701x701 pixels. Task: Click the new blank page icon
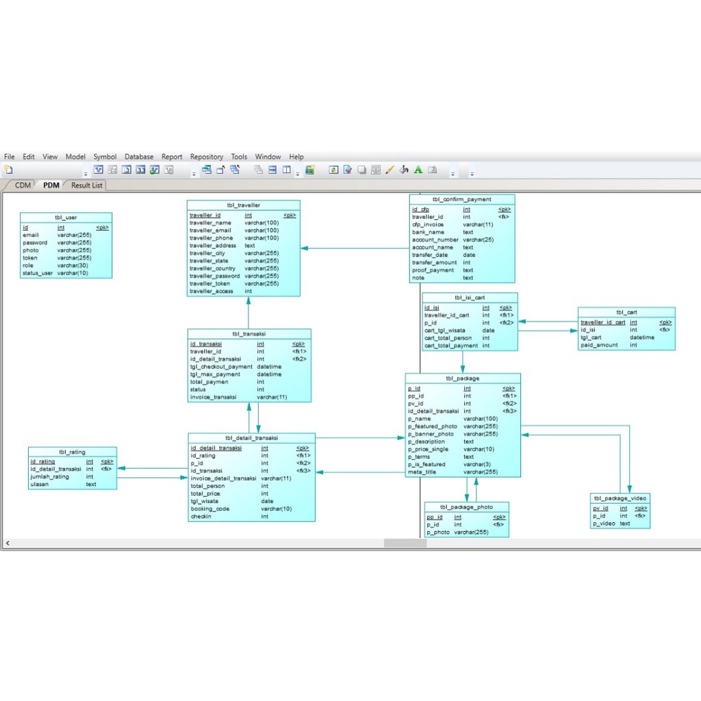pos(10,169)
